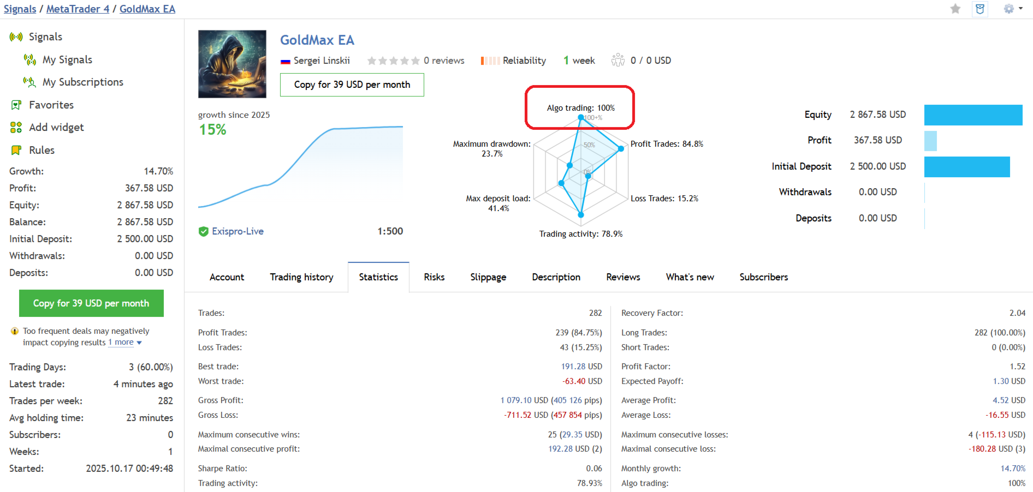
Task: Show the Description tab
Action: pyautogui.click(x=556, y=277)
